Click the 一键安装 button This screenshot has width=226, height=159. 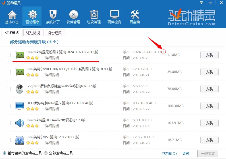208,154
